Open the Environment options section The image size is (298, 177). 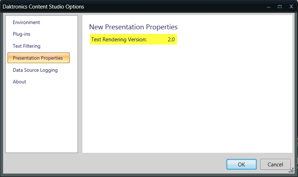tap(26, 22)
